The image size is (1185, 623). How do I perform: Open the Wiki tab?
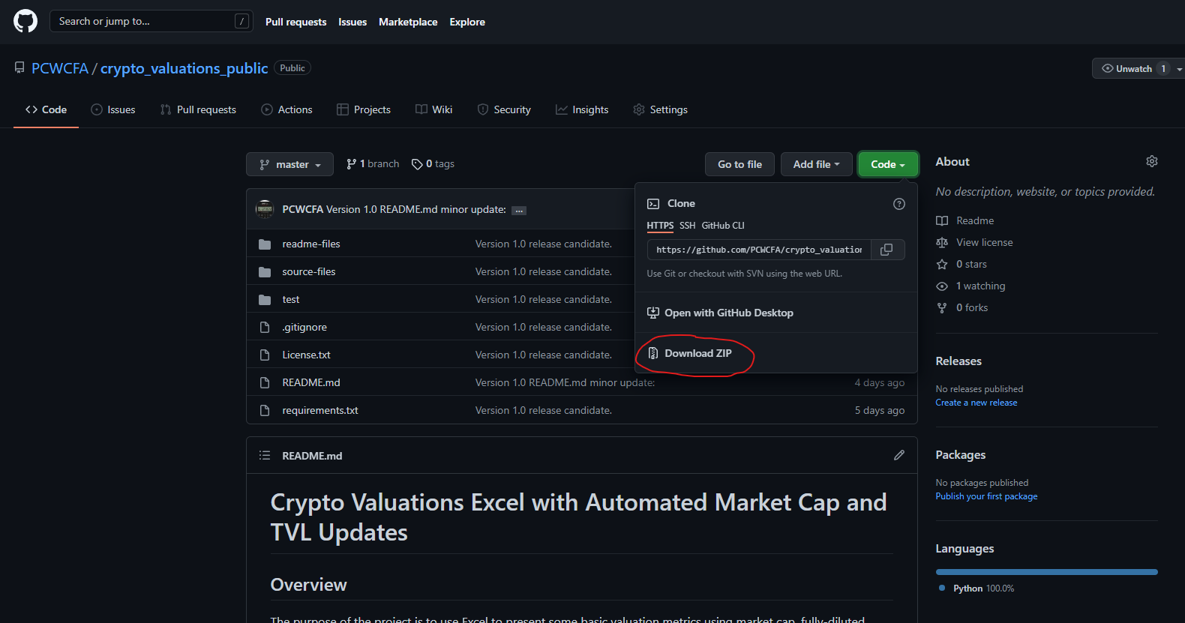click(434, 109)
